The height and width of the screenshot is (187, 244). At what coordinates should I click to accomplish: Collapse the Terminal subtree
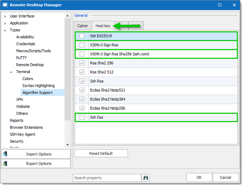(x=11, y=72)
